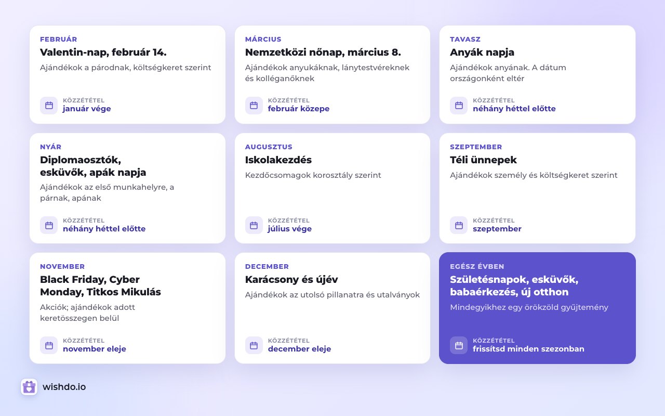Select the Diplomaosztók, esküvők, apák napja heading
Viewport: 665px width, 416px height.
coord(93,166)
